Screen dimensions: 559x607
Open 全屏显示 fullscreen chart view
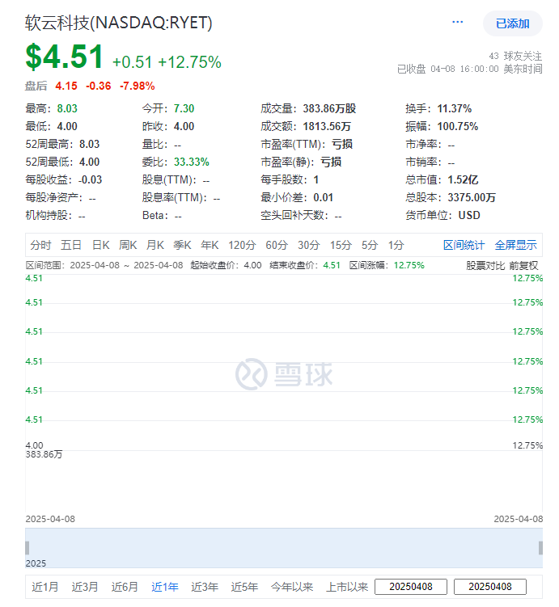[x=515, y=245]
